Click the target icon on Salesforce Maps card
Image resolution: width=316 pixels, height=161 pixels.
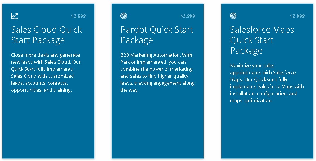pos(233,16)
